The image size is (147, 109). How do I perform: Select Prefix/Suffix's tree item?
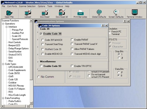pyautogui.click(x=15, y=101)
